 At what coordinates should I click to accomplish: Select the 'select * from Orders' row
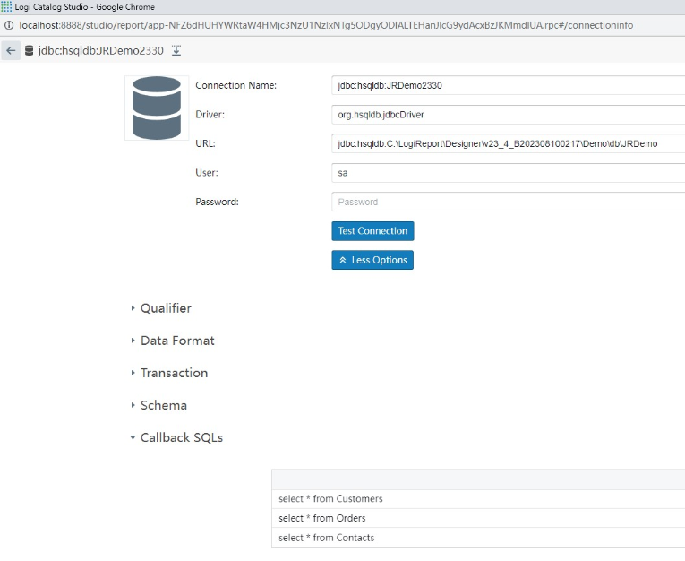[x=478, y=518]
